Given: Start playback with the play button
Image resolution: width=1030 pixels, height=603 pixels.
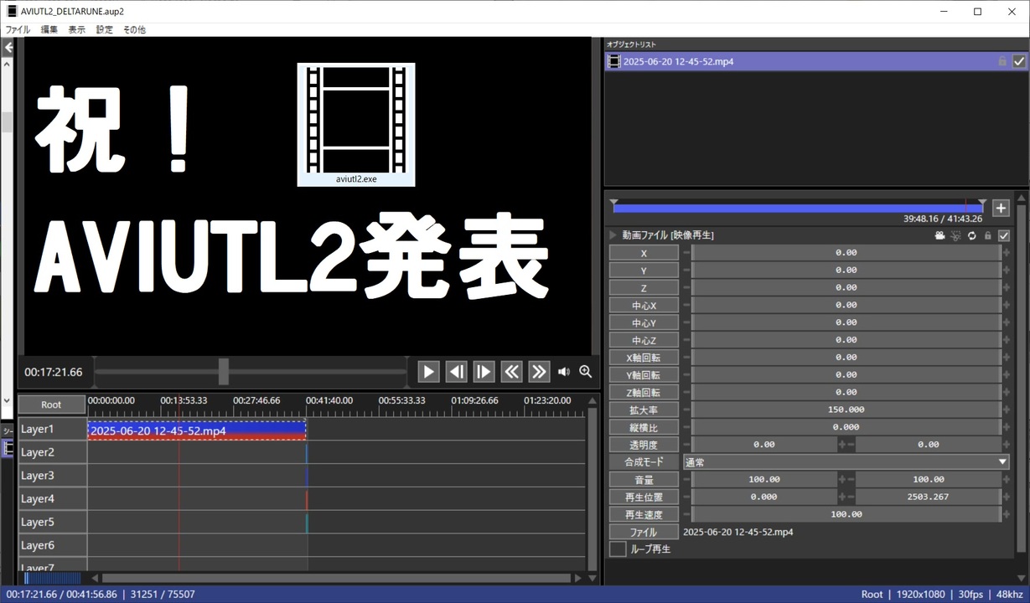Looking at the screenshot, I should (428, 372).
